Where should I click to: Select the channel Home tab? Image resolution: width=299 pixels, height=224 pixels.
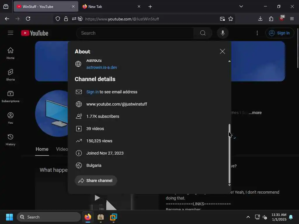(42, 149)
